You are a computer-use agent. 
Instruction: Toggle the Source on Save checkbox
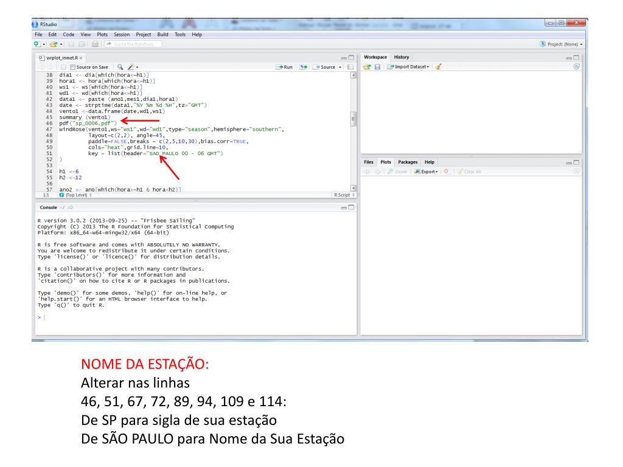73,67
